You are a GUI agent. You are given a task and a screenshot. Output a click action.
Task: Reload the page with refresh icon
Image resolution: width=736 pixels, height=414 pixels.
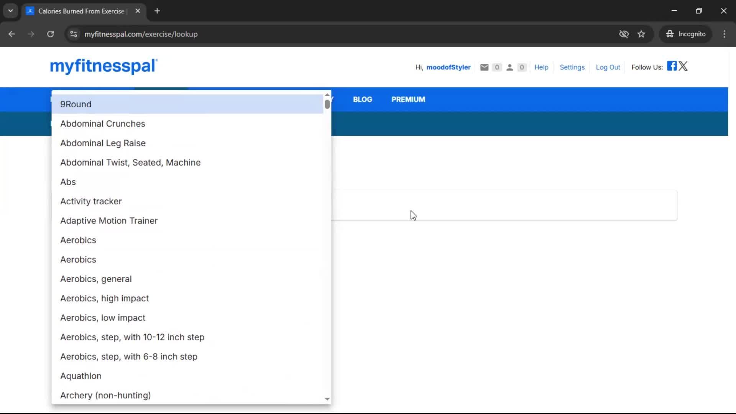[x=50, y=34]
